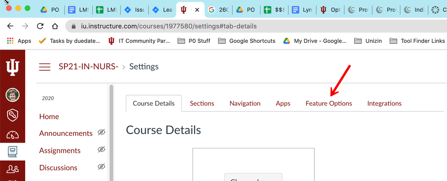Switch to the Indi browser tab
The image size is (447, 181).
coord(414,10)
